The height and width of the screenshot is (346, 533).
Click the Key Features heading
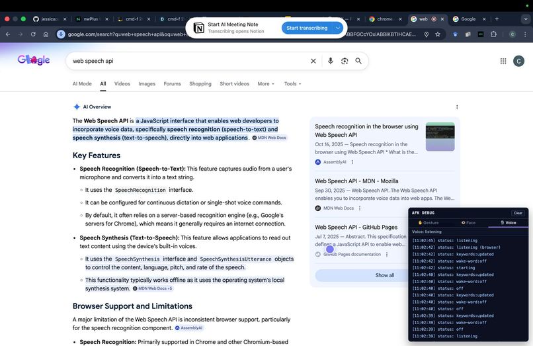click(97, 155)
